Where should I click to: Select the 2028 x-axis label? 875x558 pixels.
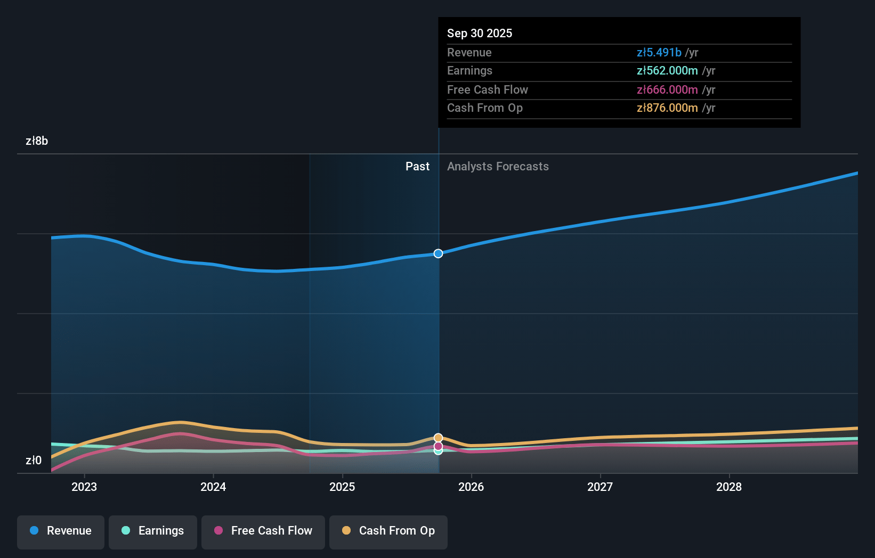pos(729,487)
